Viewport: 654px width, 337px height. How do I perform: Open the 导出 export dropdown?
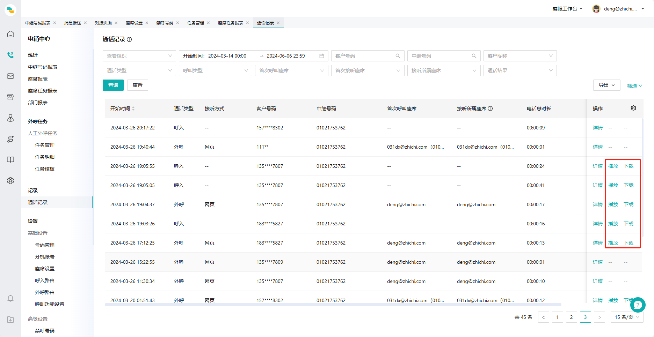point(607,85)
